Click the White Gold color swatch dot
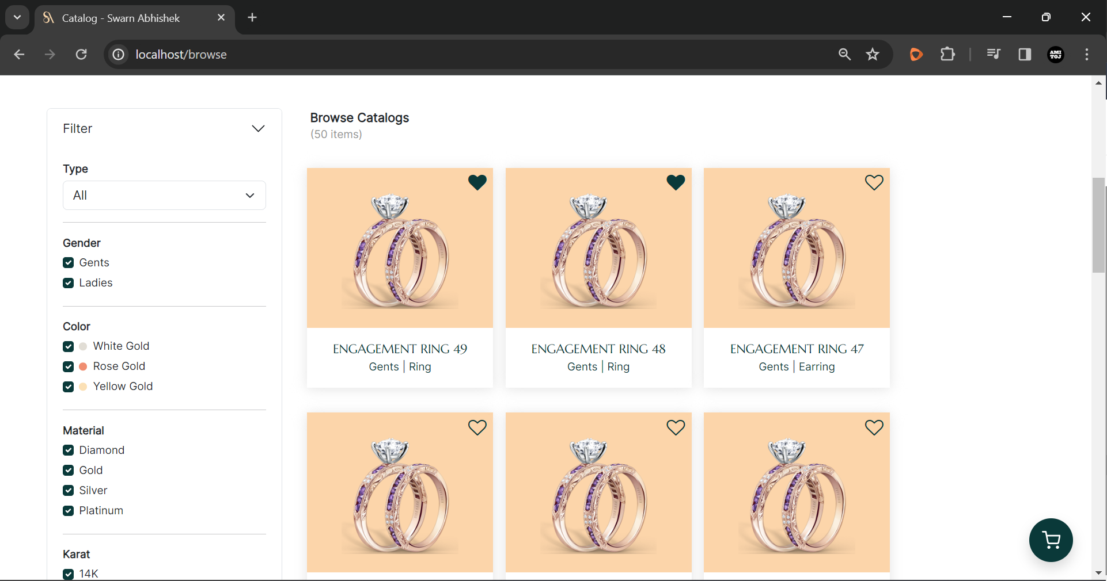Viewport: 1107px width, 581px height. pos(83,346)
